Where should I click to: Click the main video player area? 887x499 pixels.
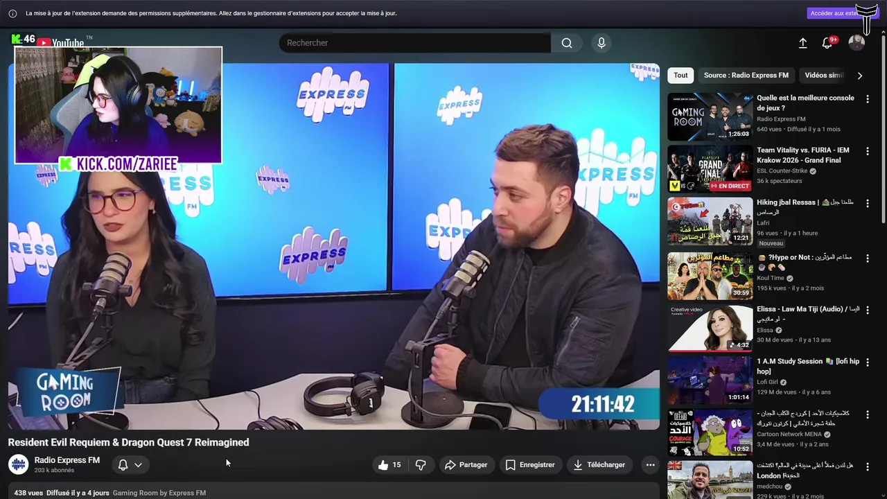point(333,246)
